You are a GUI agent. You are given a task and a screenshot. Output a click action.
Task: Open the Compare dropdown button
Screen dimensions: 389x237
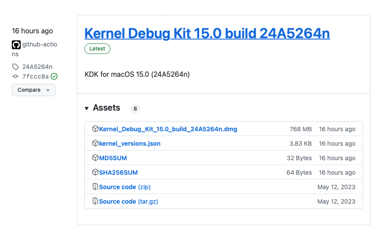[x=33, y=90]
